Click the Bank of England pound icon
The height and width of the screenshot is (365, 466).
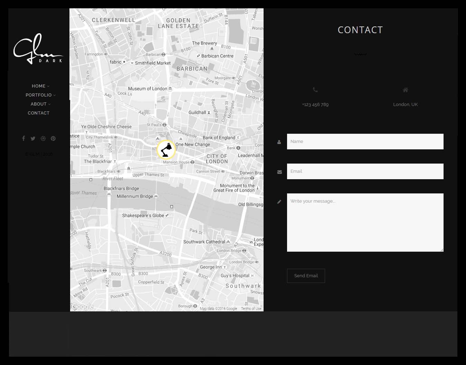coord(238,138)
